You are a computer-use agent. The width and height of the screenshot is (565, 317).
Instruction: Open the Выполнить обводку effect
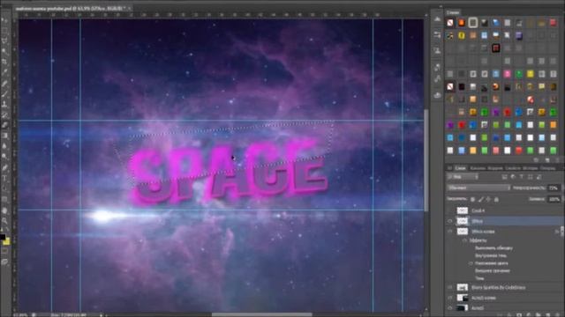493,248
